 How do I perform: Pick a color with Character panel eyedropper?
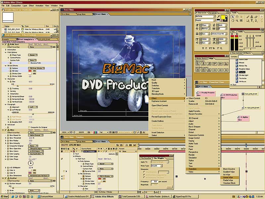pyautogui.click(x=218, y=17)
